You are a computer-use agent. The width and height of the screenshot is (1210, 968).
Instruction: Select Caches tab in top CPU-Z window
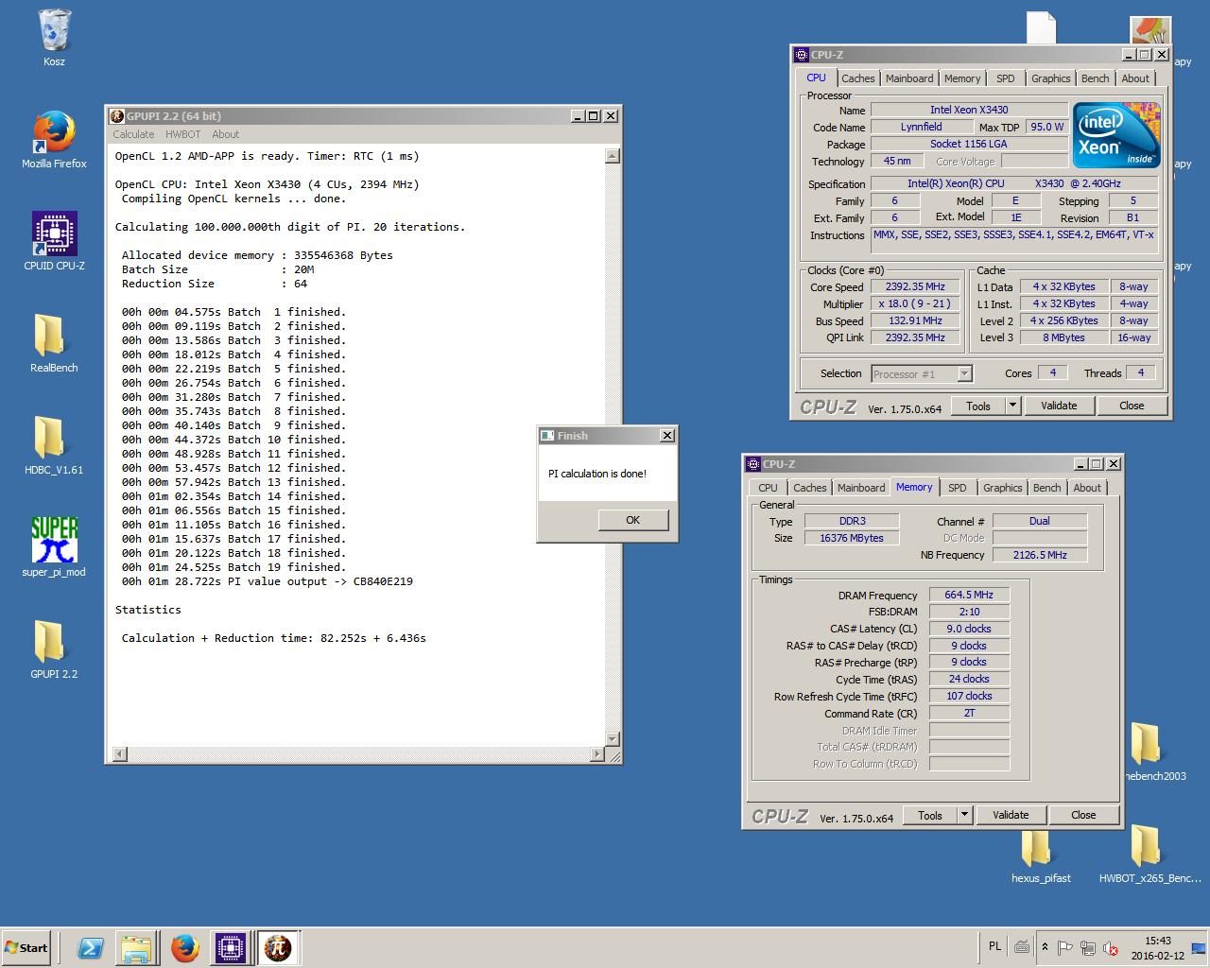point(857,78)
